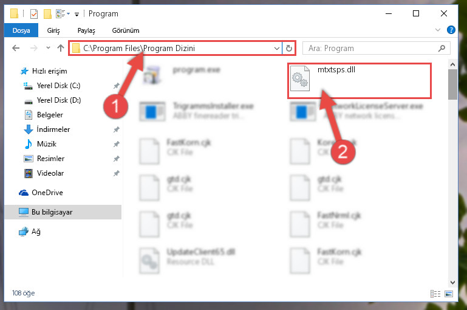Open the address bar history dropdown
This screenshot has width=467, height=310.
point(277,48)
